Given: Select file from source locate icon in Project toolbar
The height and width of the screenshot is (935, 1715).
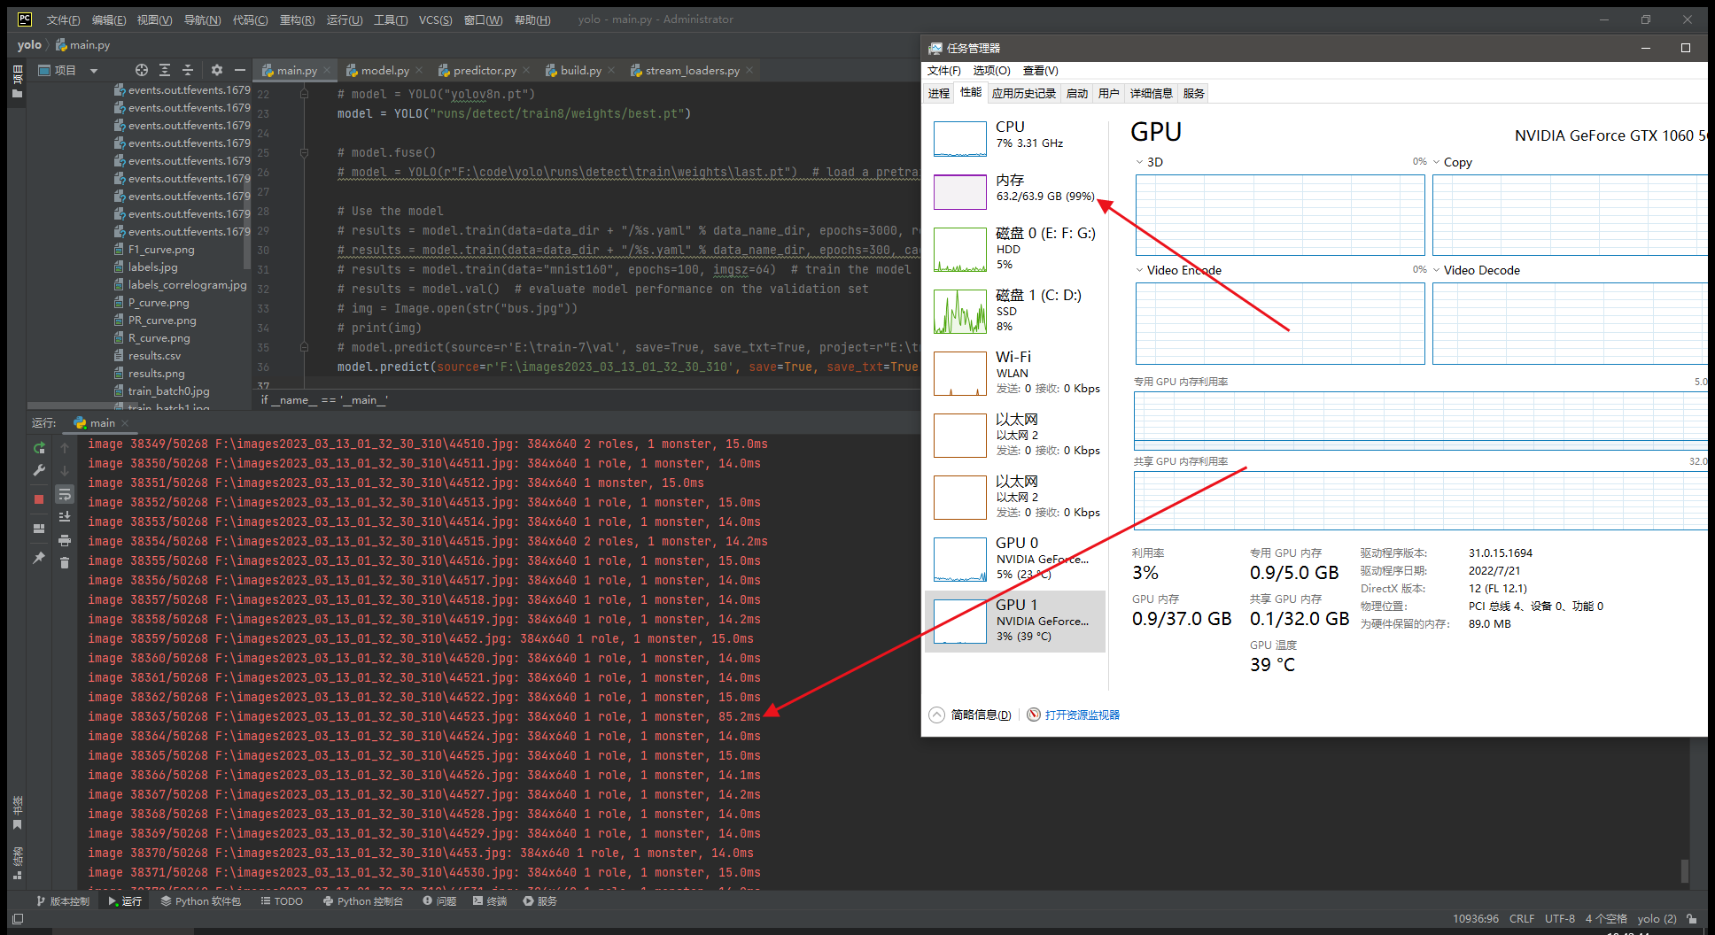Looking at the screenshot, I should coord(142,69).
